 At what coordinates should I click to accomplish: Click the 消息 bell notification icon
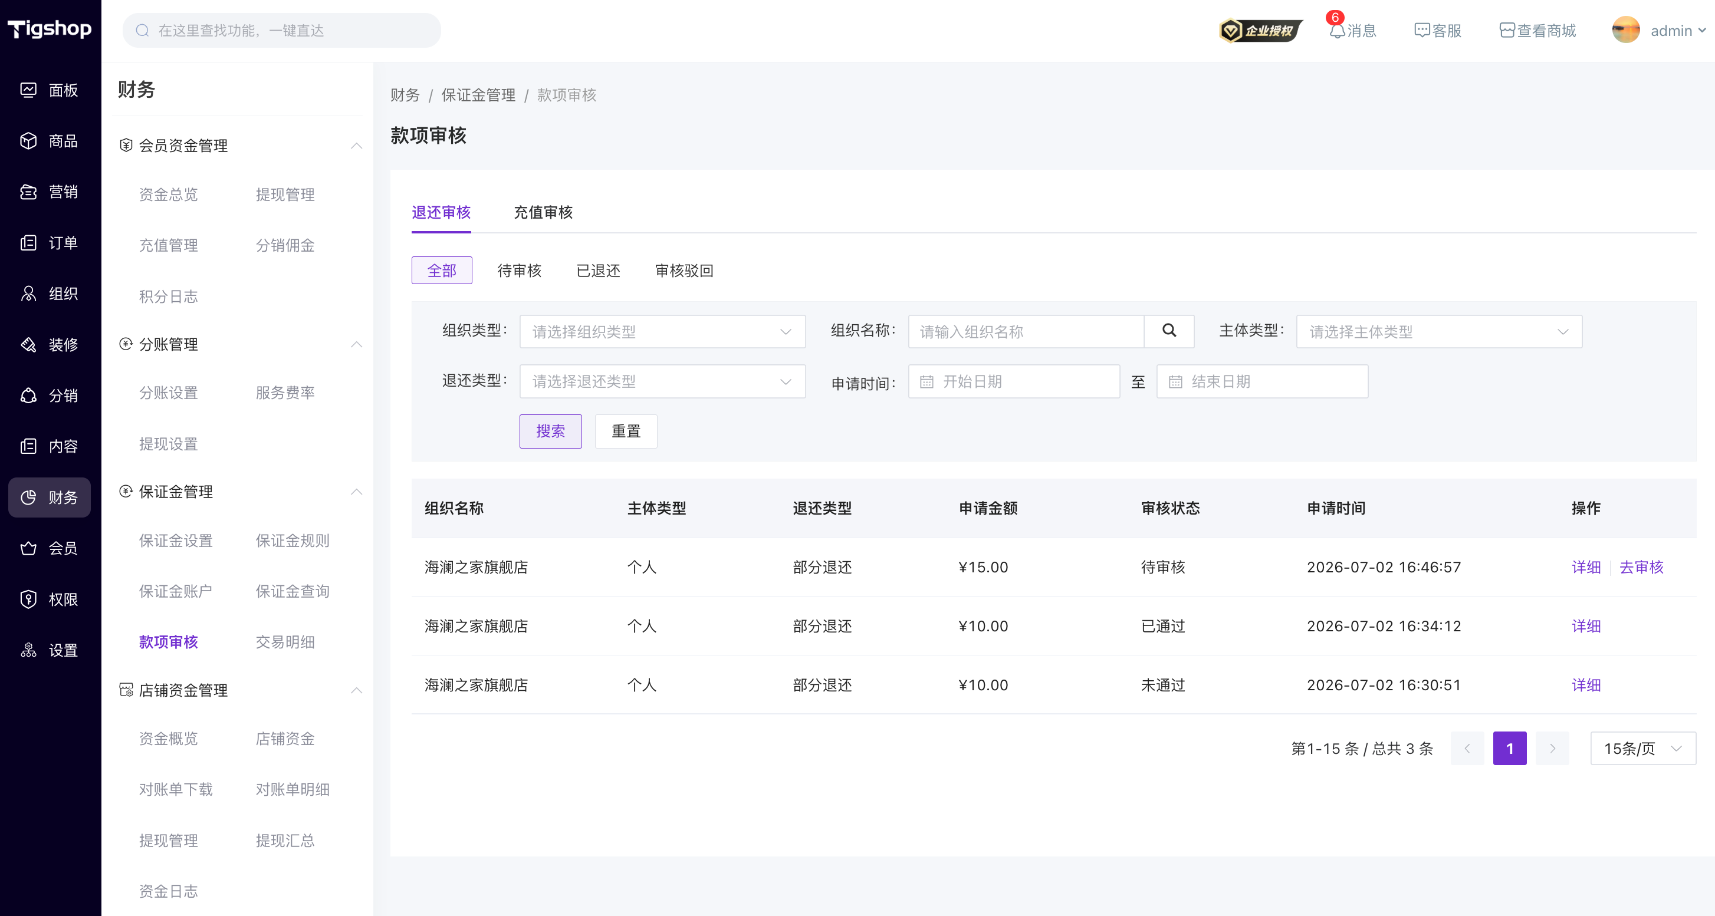1337,31
